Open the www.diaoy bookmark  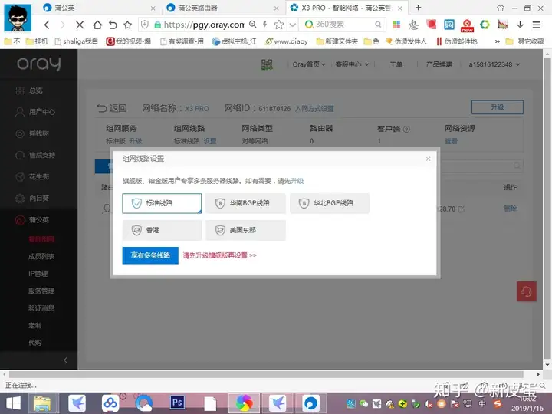click(287, 41)
